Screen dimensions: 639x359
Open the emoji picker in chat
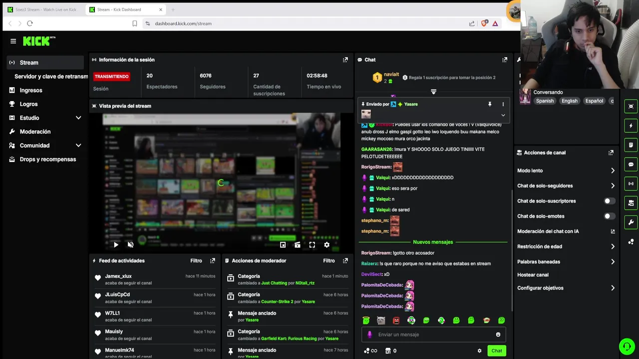(x=498, y=335)
